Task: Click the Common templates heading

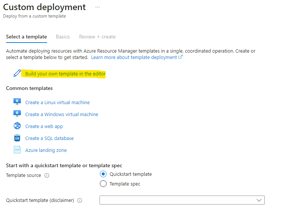Action: [x=30, y=88]
